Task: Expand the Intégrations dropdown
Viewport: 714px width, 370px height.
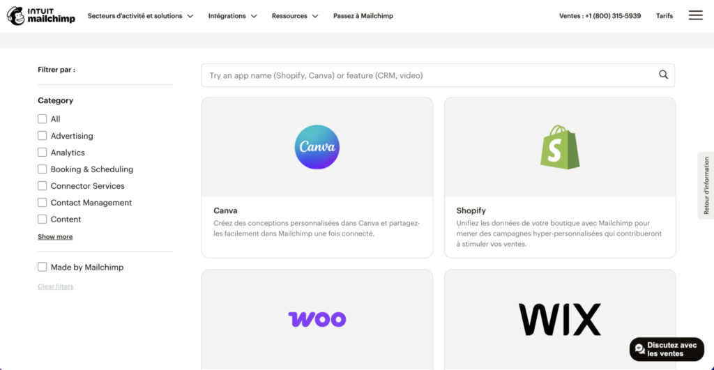Action: point(232,16)
